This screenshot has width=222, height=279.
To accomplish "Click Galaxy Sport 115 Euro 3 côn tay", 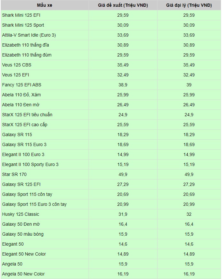I will (34, 204).
